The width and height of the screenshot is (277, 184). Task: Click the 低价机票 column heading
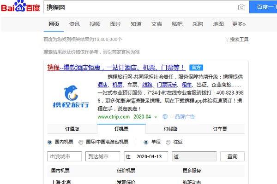126,171
